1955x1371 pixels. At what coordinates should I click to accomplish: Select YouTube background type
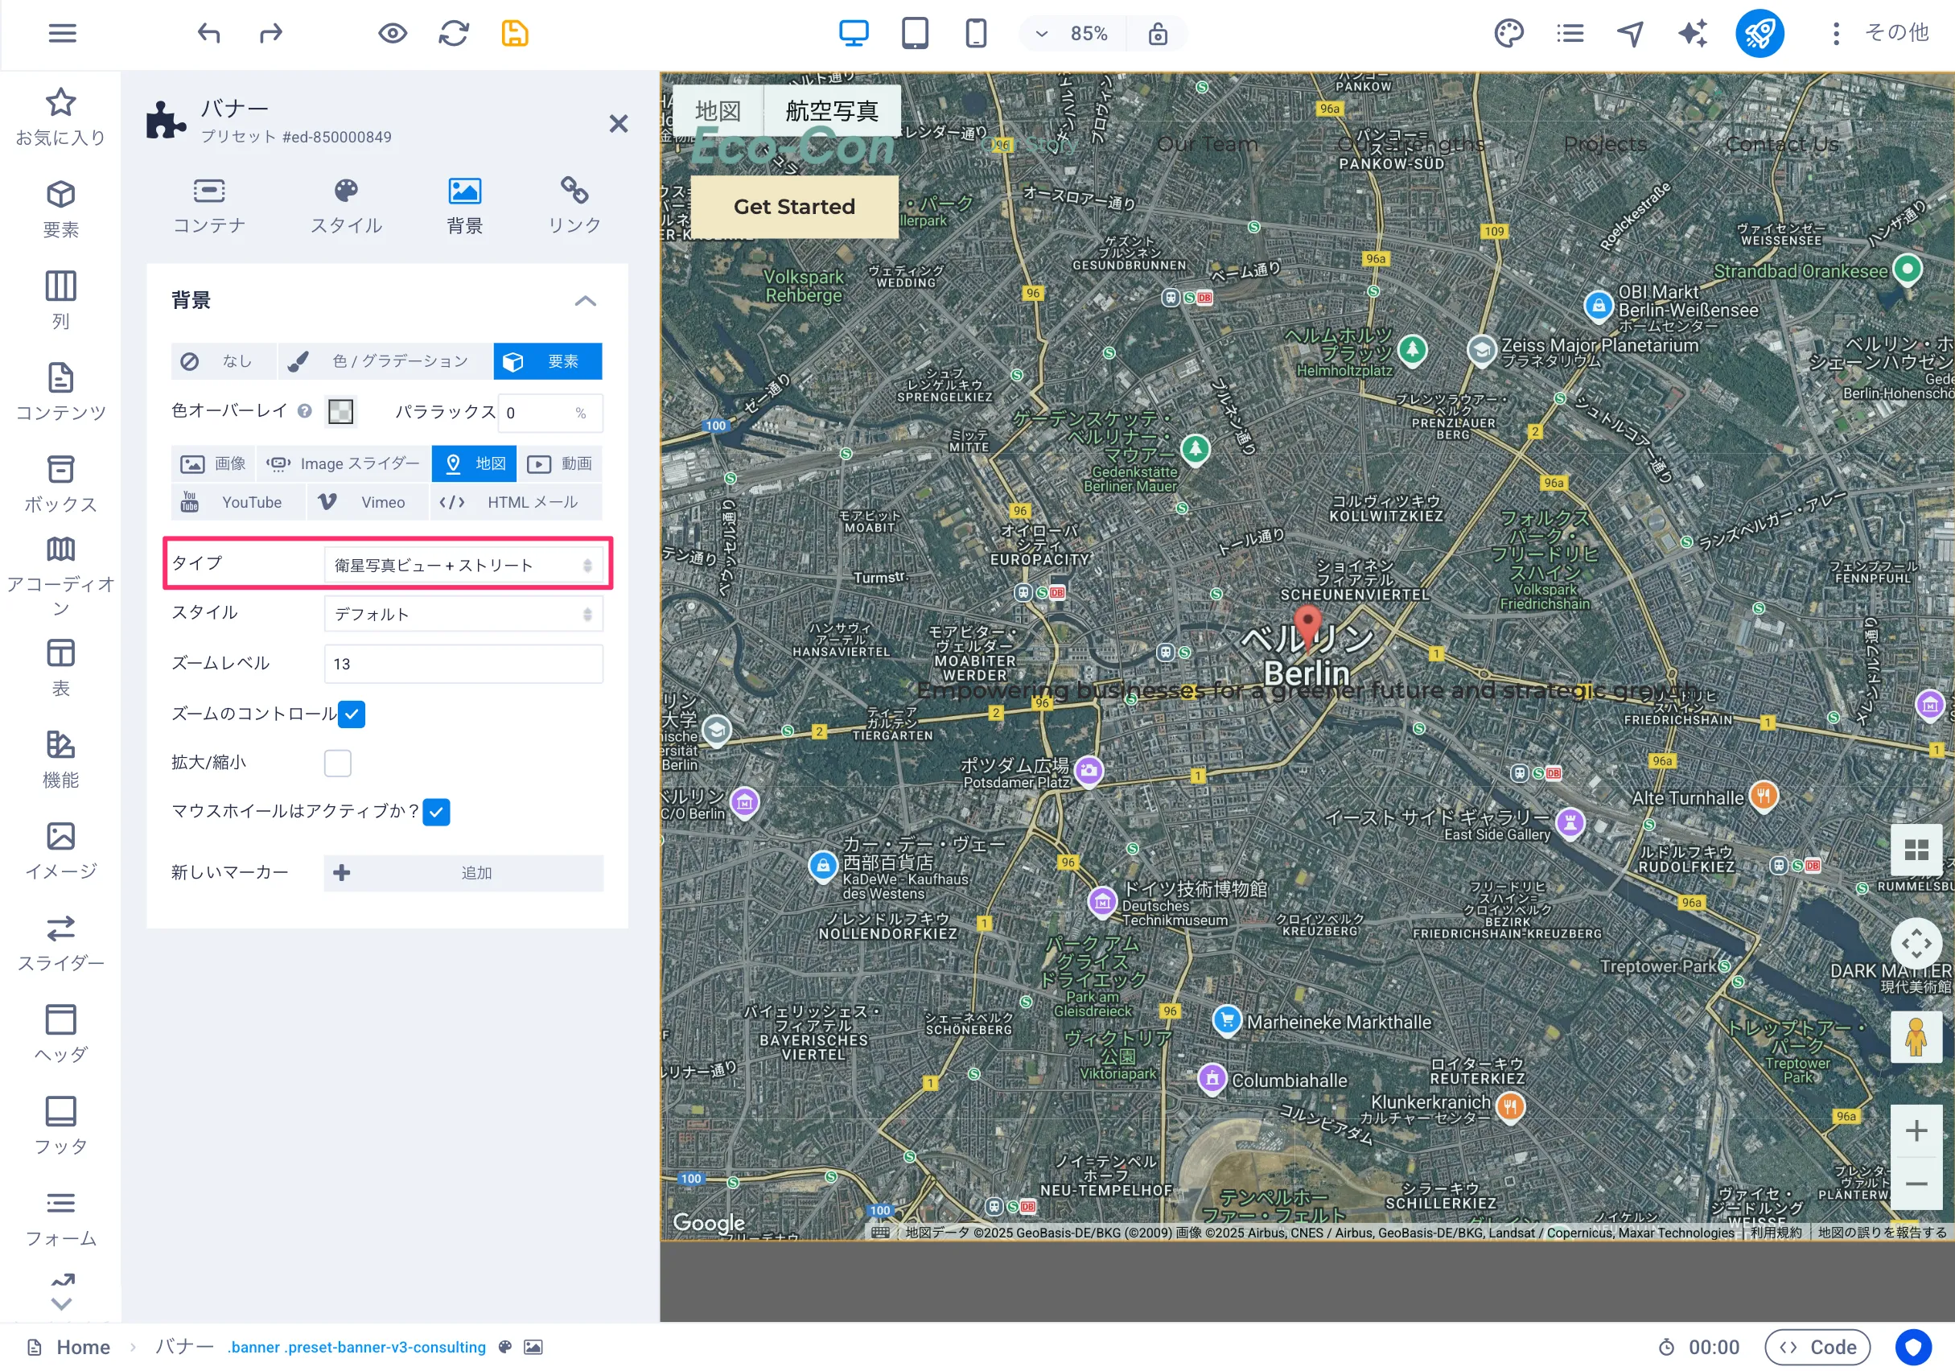click(x=237, y=501)
